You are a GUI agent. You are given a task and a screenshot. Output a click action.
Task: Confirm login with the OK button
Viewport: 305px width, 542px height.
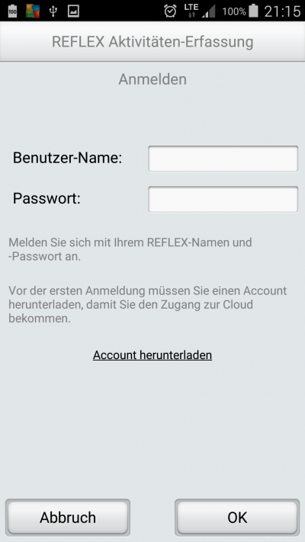[x=237, y=518]
